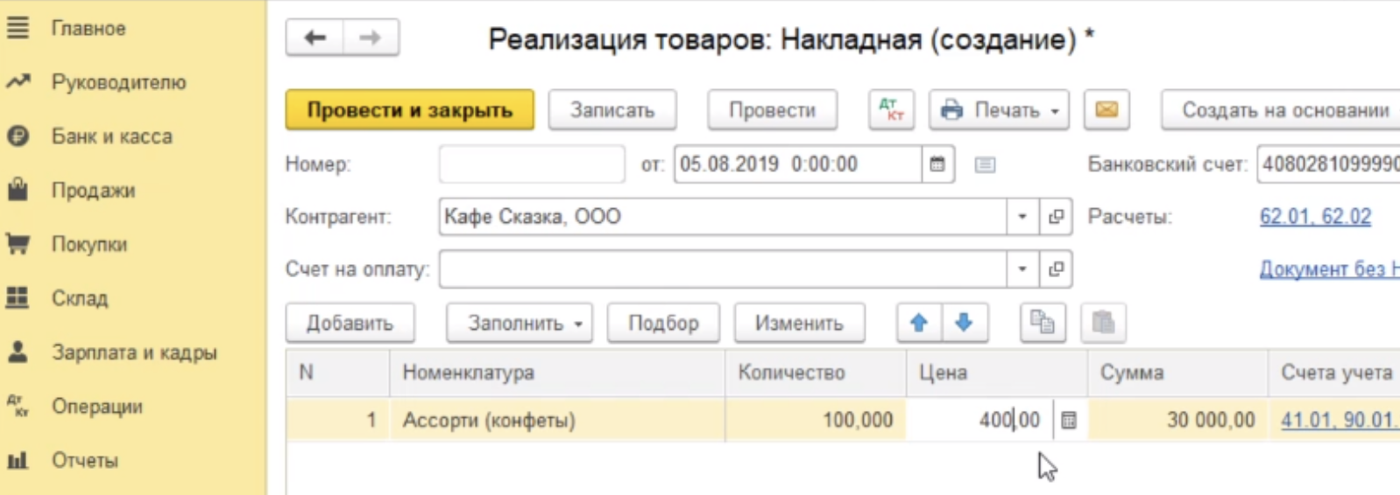The height and width of the screenshot is (495, 1400).
Task: Click the Номер input field
Action: point(532,164)
